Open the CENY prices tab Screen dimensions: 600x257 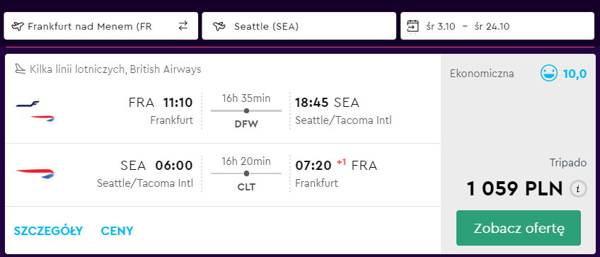(117, 231)
